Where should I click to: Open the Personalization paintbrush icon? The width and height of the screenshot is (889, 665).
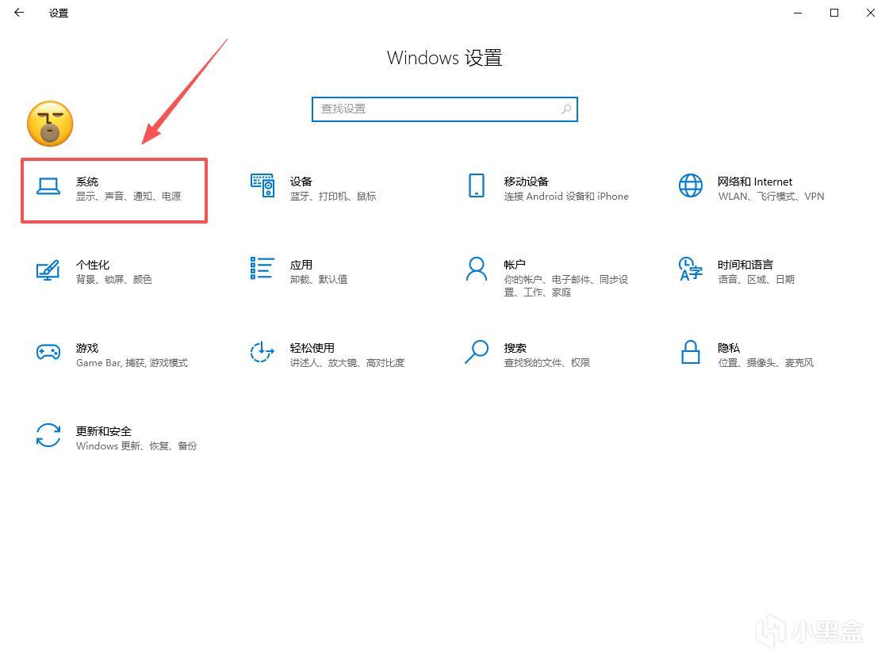(48, 269)
